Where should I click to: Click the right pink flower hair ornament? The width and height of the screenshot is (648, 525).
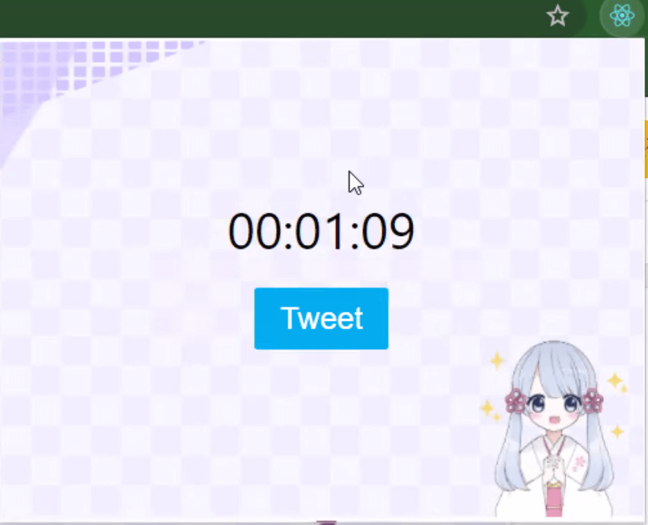(x=593, y=401)
